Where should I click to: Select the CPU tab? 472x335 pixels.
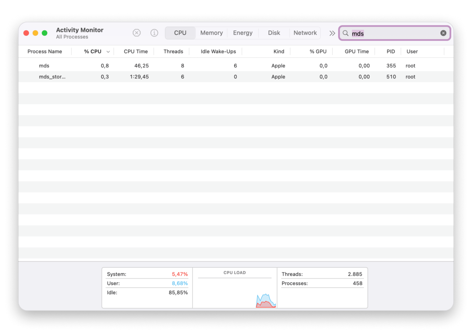point(180,33)
